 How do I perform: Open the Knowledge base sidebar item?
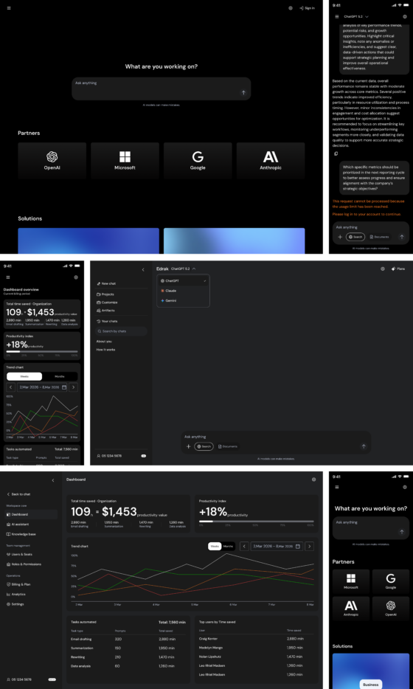click(21, 534)
